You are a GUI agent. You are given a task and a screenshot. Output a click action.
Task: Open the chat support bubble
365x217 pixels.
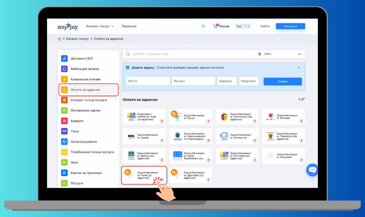pyautogui.click(x=312, y=170)
